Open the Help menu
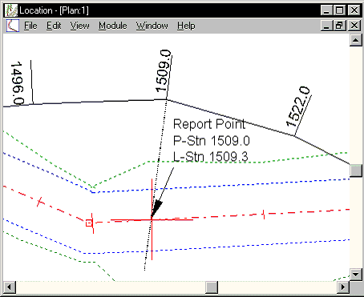 pos(186,26)
